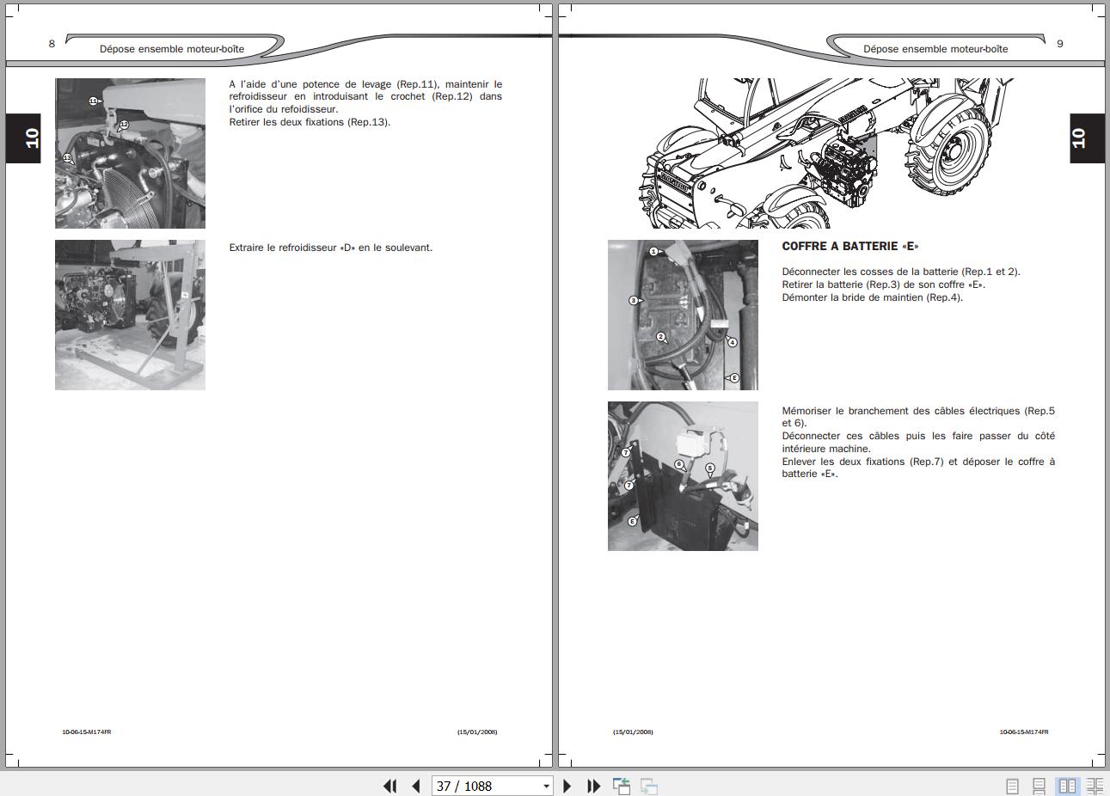Click the battery terminals photo with Rep.1
1110x796 pixels.
tap(683, 315)
